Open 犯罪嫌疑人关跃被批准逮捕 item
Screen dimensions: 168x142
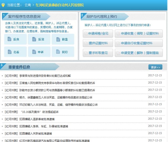point(35,134)
